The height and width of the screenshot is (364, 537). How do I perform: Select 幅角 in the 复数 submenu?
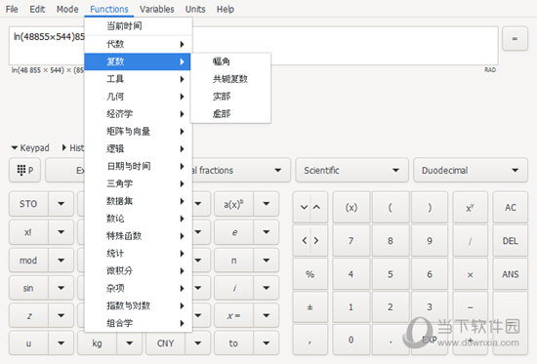(x=230, y=61)
